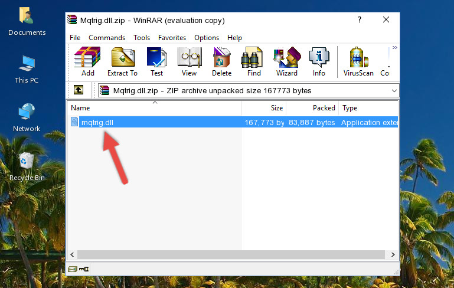Click the WinRAR title bar app icon

(72, 20)
